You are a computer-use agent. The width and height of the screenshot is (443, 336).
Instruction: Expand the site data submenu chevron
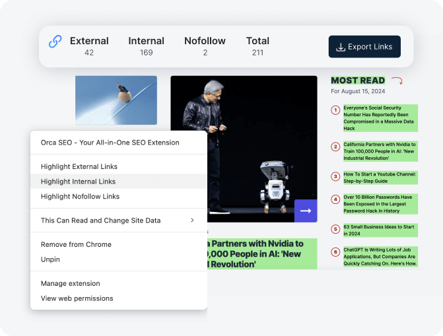(x=192, y=220)
